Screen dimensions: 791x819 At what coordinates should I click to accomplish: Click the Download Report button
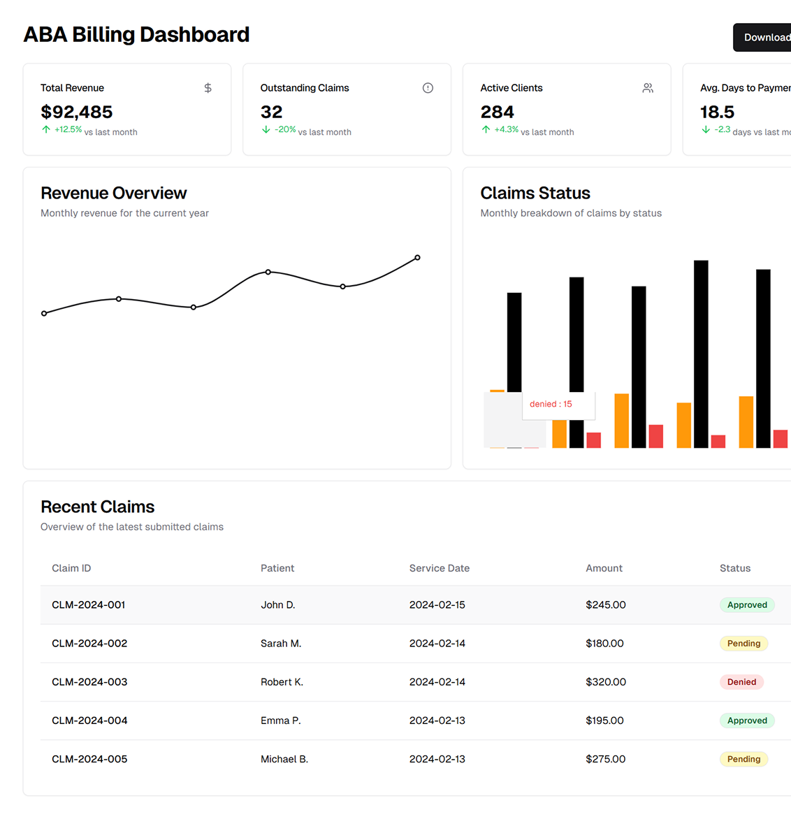coord(767,37)
